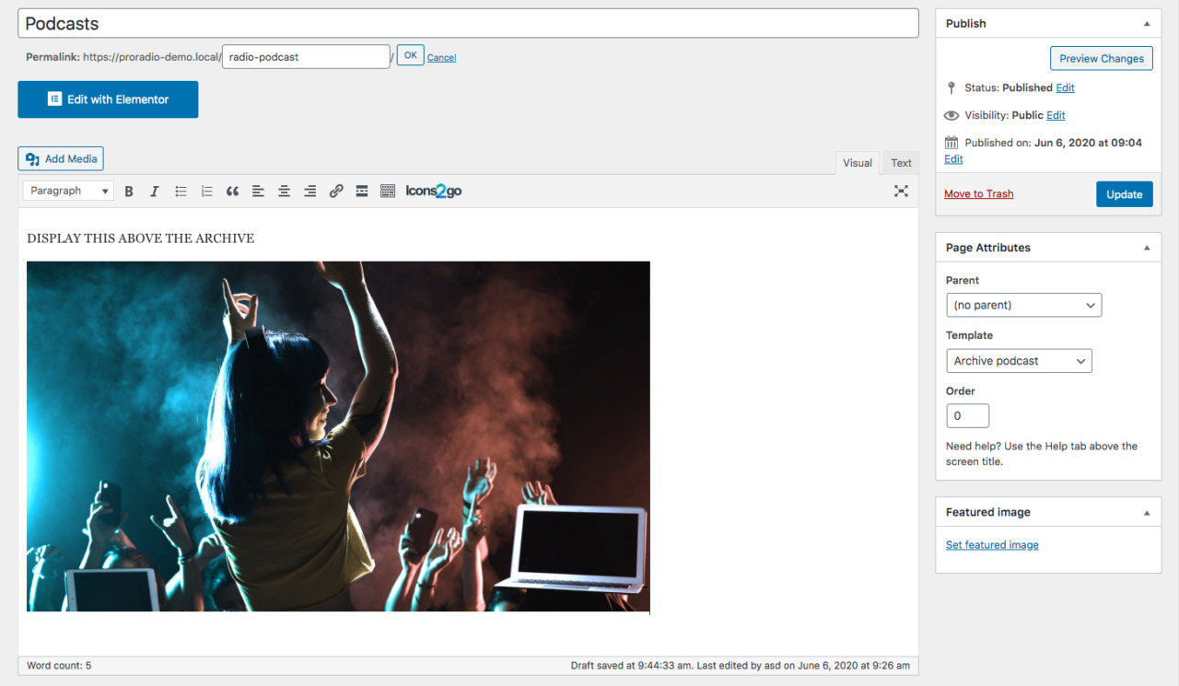The width and height of the screenshot is (1179, 686).
Task: Align text center
Action: (284, 191)
